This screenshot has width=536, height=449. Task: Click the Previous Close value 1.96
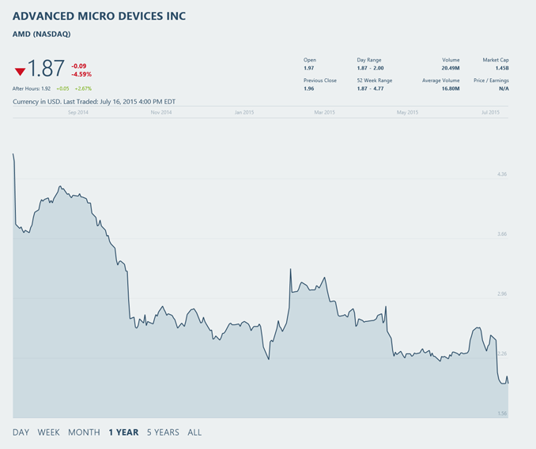(308, 88)
